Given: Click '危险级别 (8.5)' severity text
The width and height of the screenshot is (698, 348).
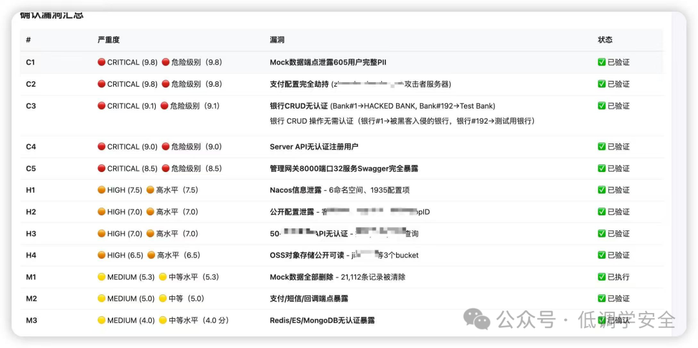Looking at the screenshot, I should click(x=196, y=168).
